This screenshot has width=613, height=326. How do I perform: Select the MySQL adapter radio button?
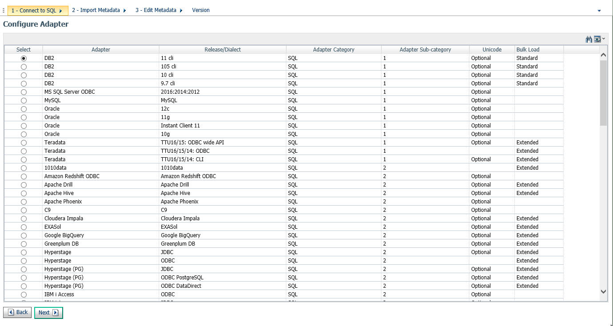pos(24,100)
